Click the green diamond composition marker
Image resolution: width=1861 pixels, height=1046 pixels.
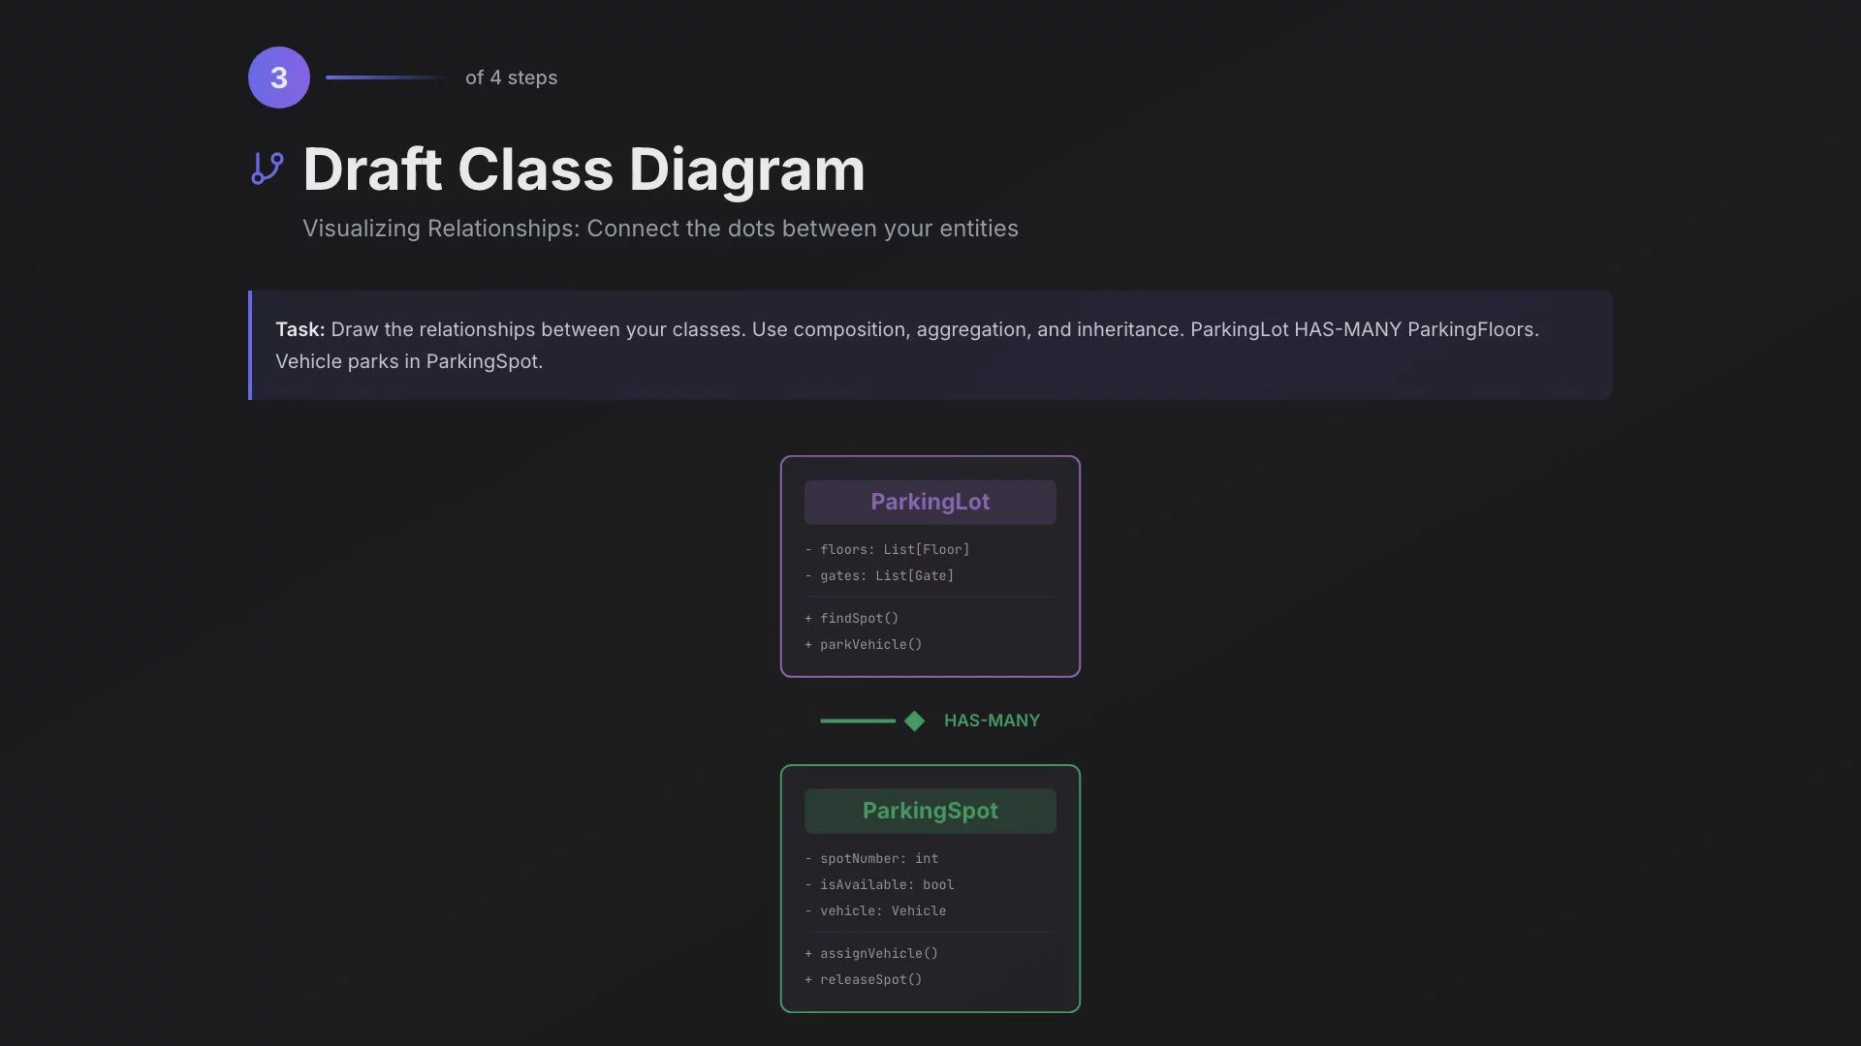tap(914, 721)
